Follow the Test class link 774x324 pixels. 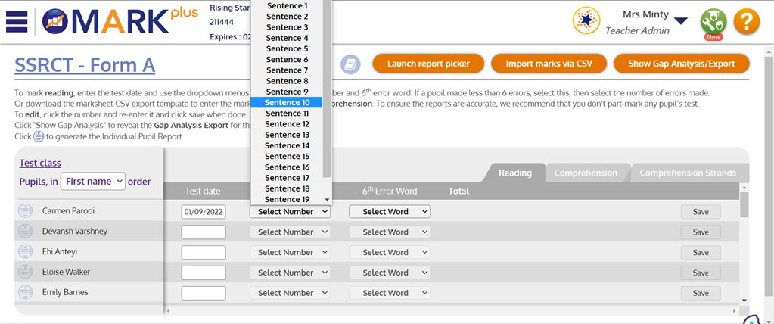click(x=39, y=163)
